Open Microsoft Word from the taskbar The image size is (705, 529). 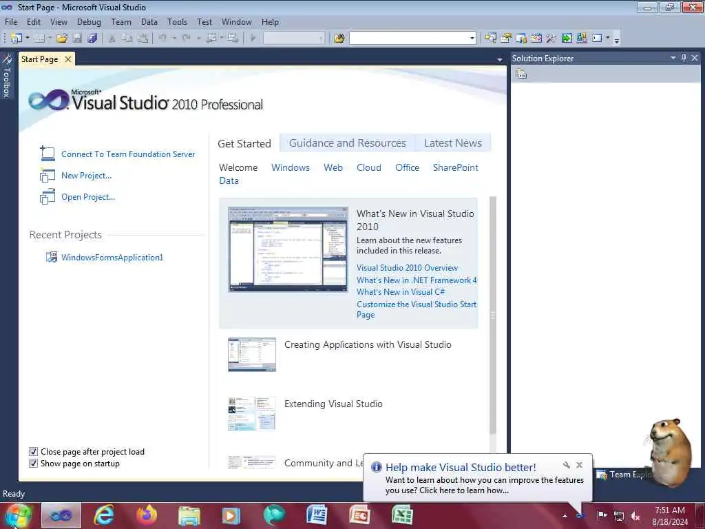tap(317, 515)
